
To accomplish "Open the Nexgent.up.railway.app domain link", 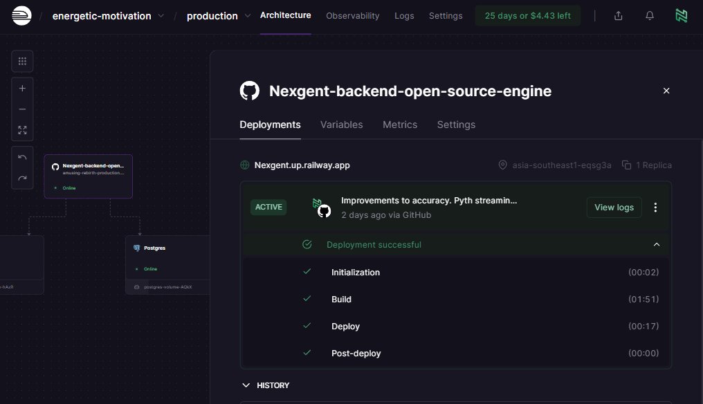I will (x=302, y=165).
